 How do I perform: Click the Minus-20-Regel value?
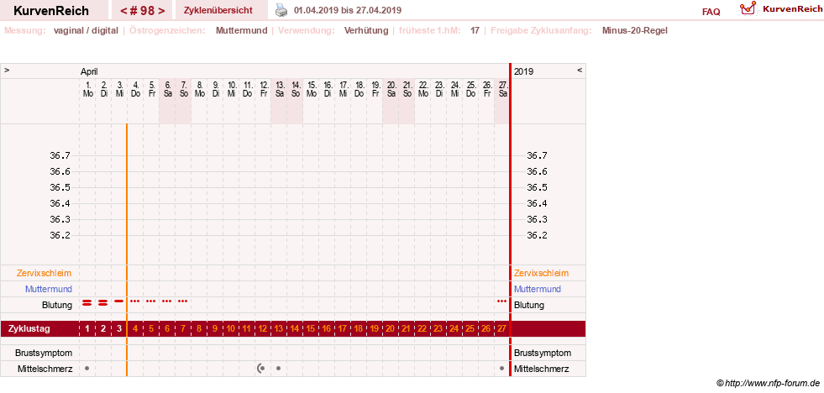point(635,30)
